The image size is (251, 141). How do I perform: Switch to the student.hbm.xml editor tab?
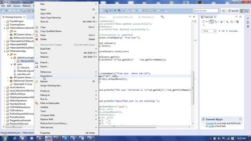123,17
